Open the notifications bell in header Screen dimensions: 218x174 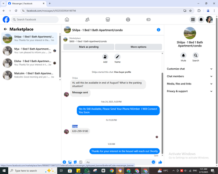click(201, 20)
